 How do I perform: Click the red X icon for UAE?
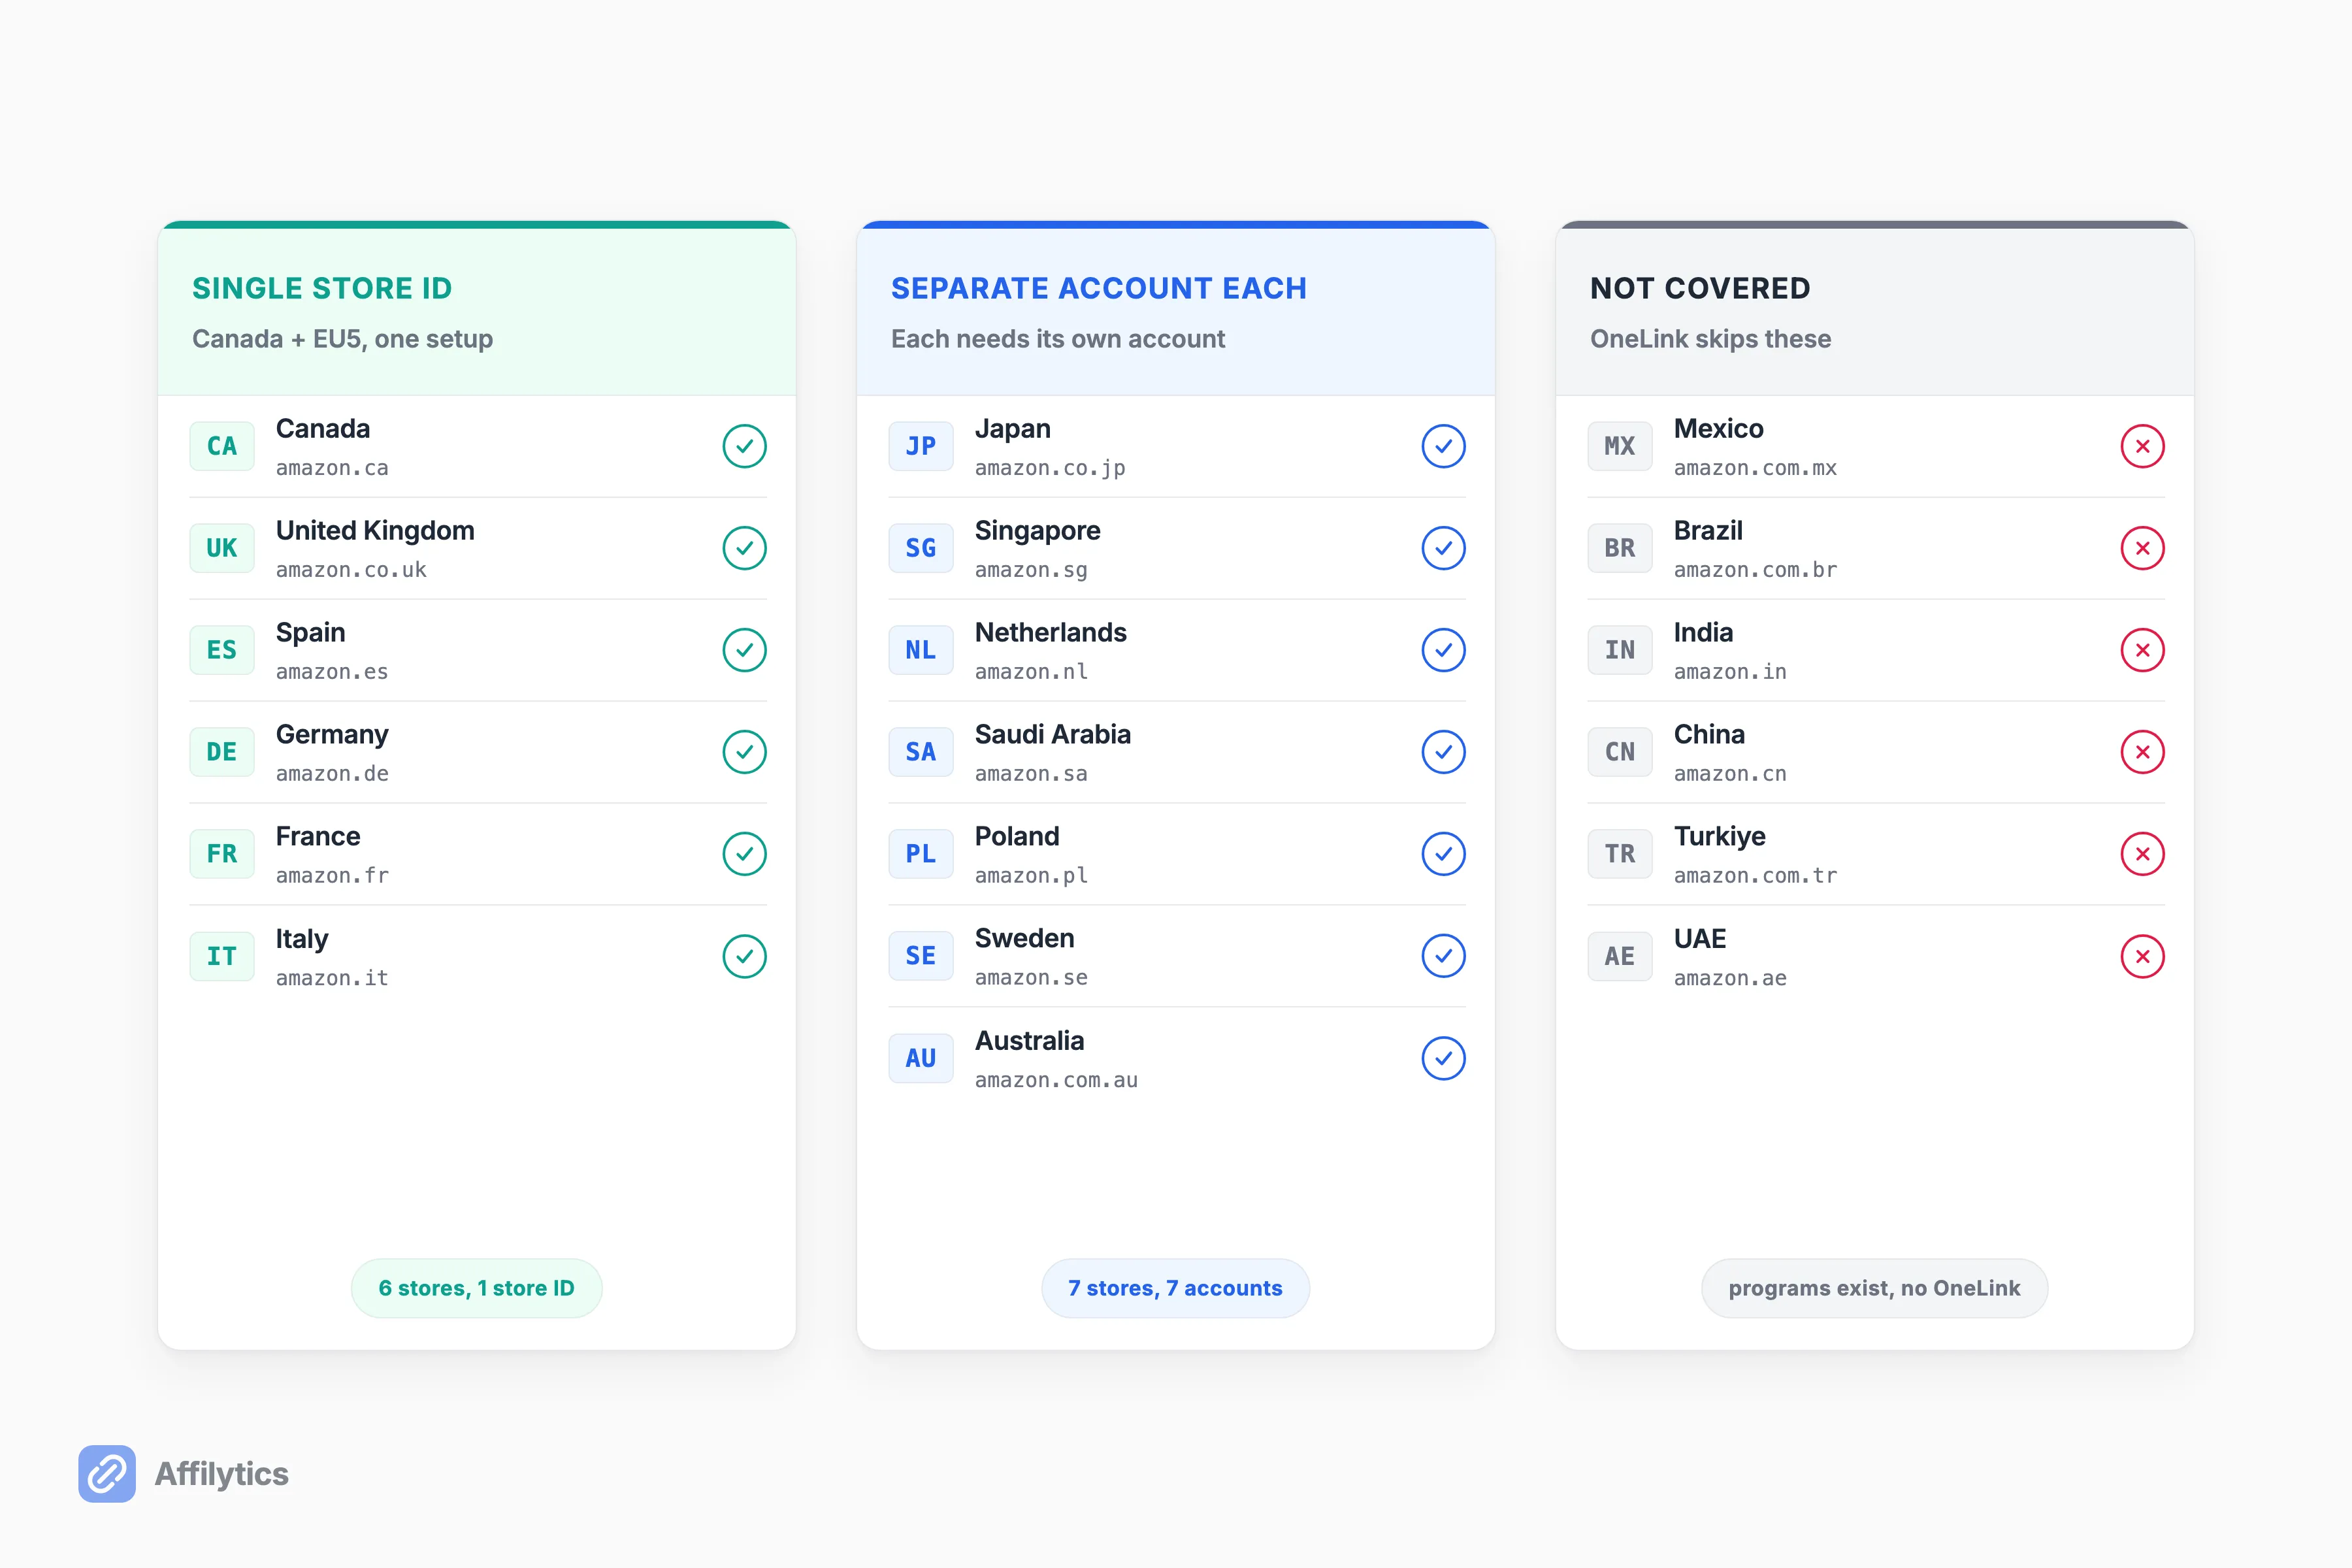click(x=2143, y=956)
